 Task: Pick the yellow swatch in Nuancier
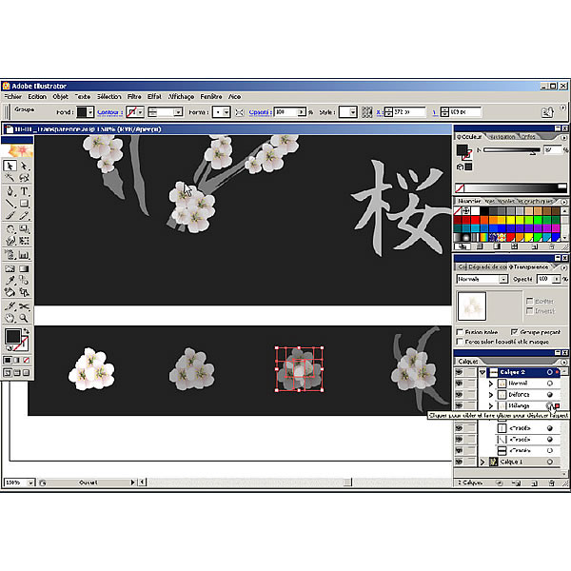click(x=511, y=220)
